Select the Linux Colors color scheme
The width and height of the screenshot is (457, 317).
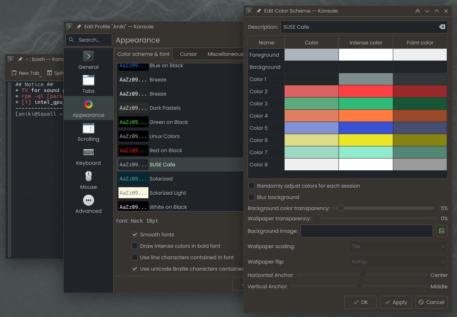tap(180, 136)
